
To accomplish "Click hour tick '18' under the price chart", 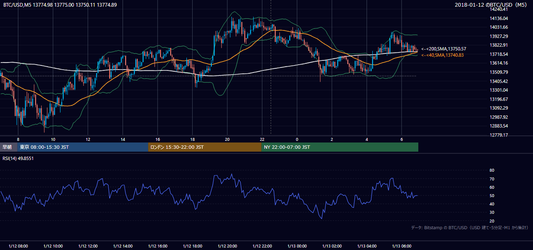I will [192, 139].
